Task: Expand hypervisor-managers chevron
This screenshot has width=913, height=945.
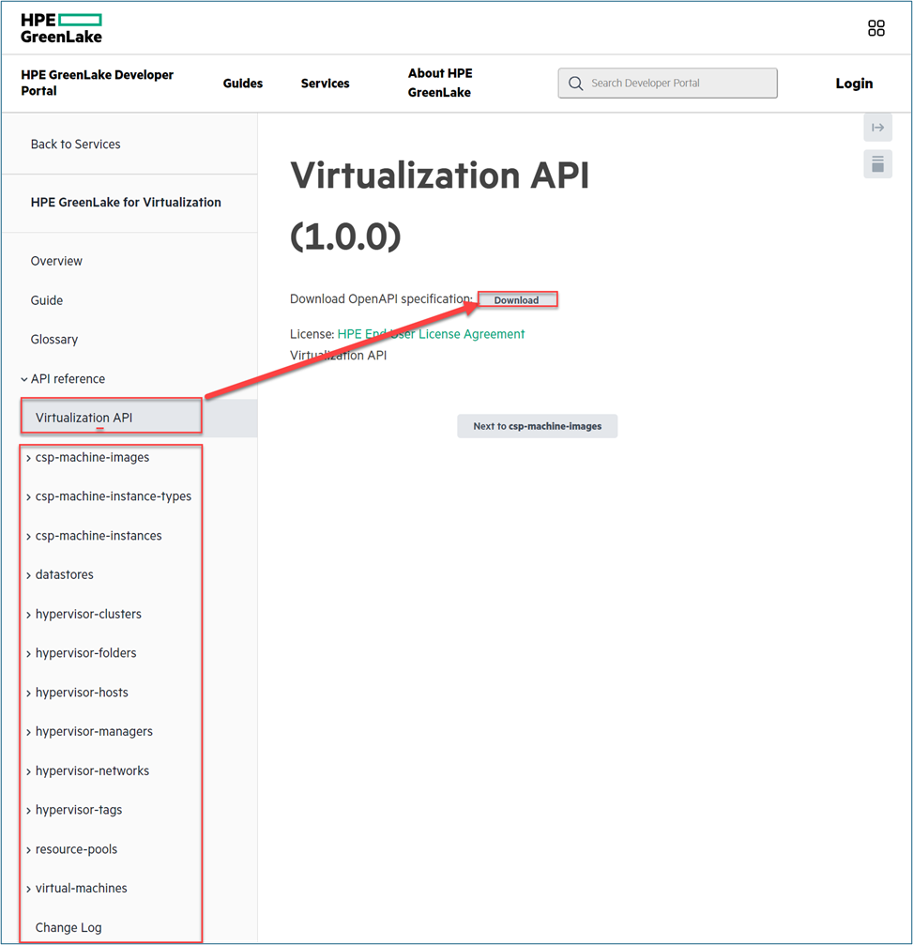Action: click(x=28, y=732)
